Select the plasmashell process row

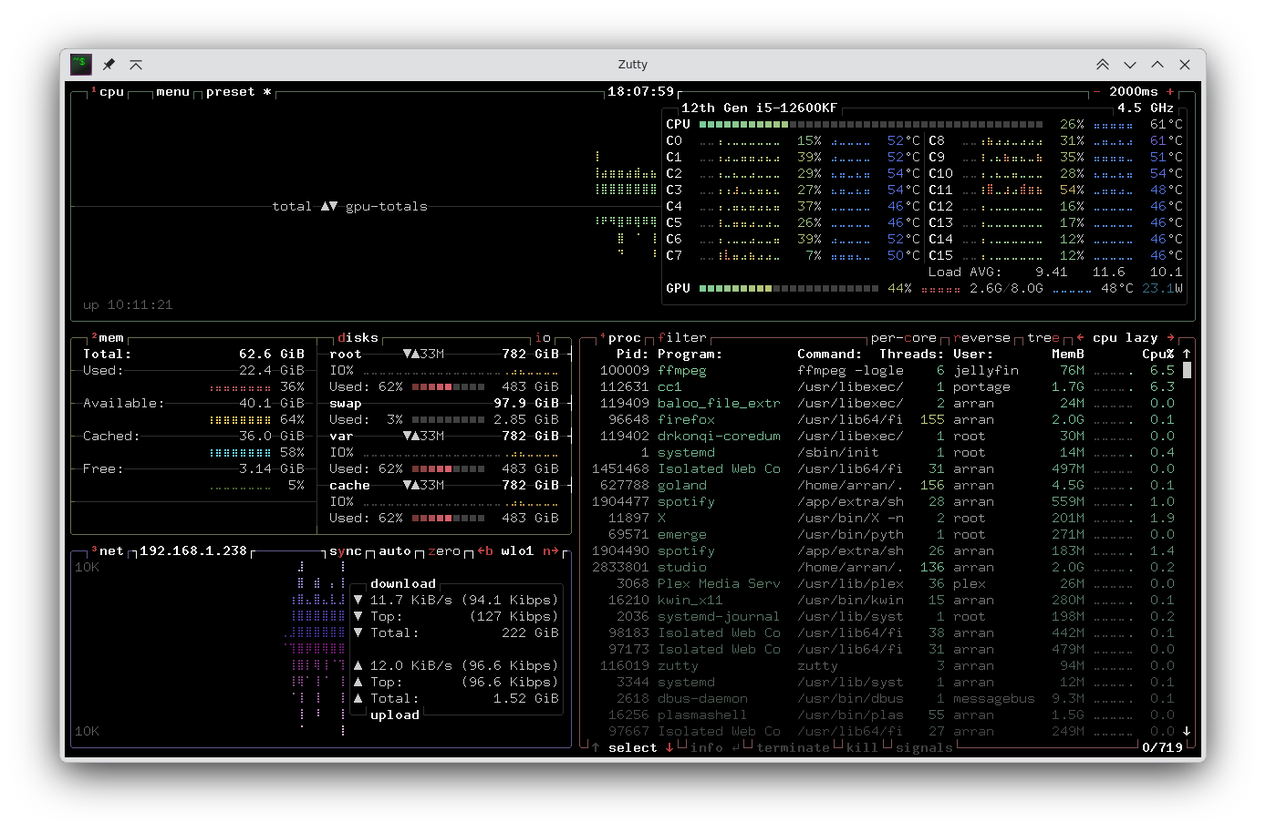click(883, 715)
